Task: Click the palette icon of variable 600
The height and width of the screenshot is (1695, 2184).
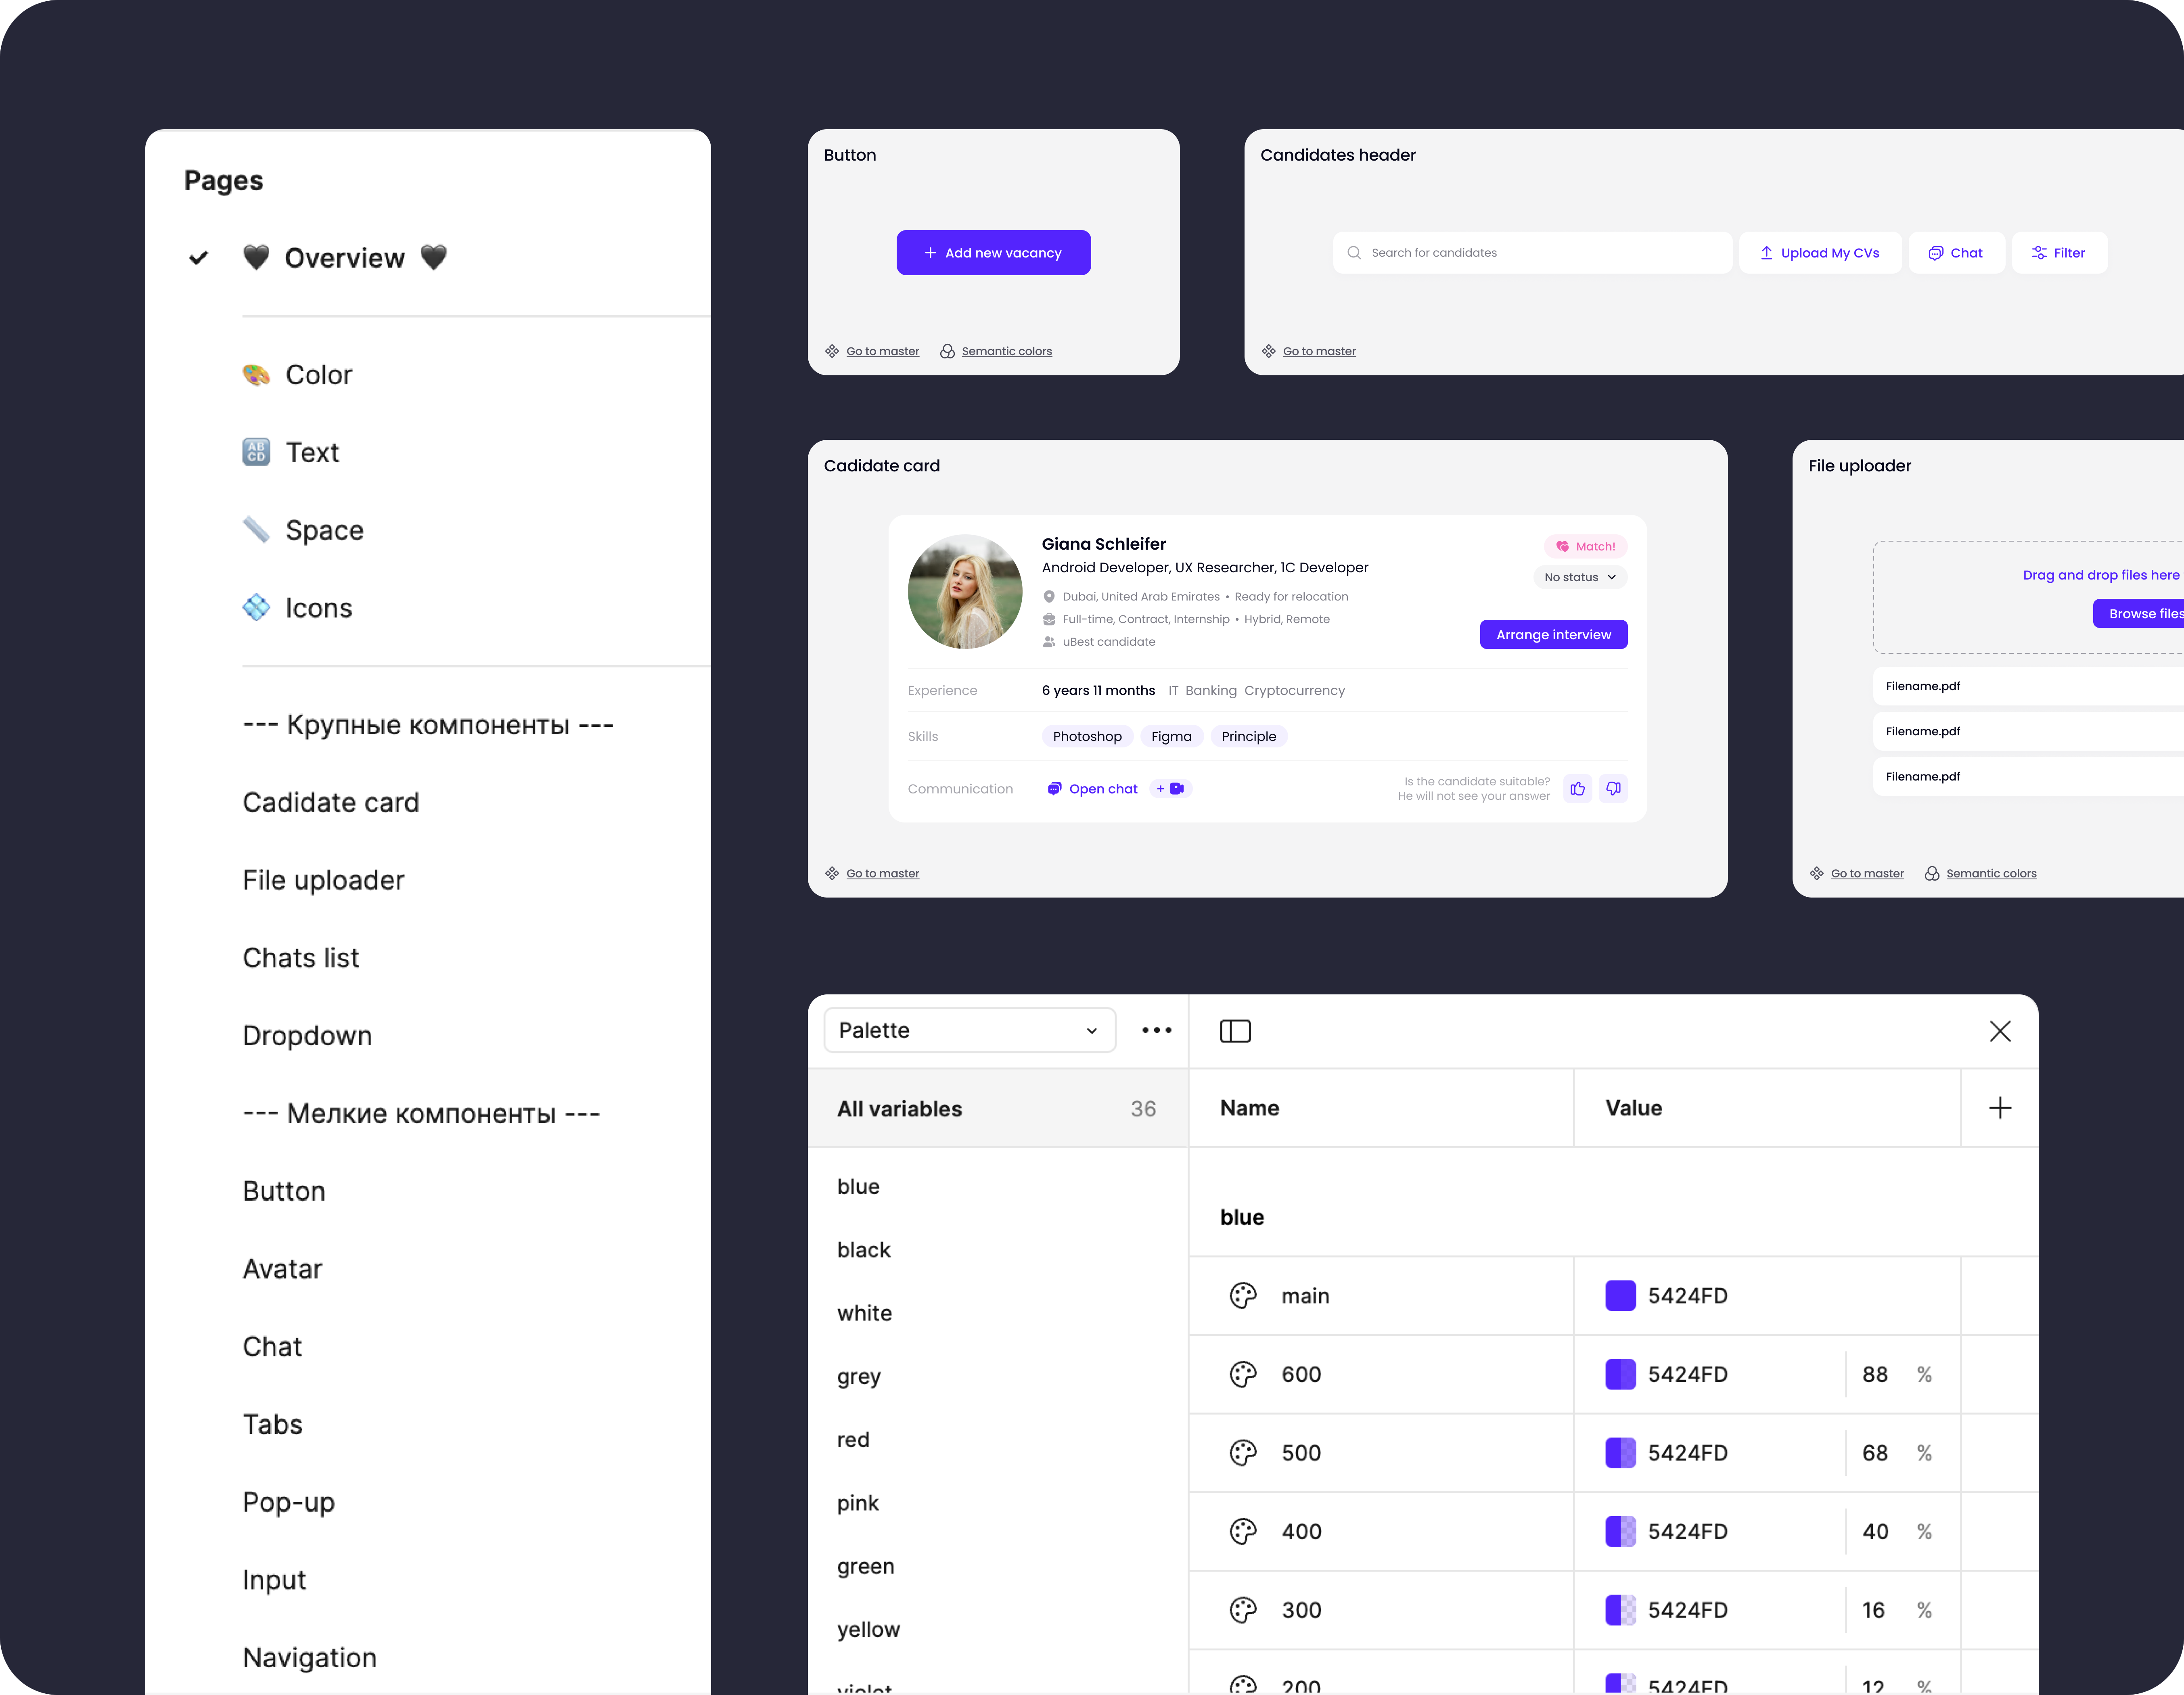Action: pos(1243,1375)
